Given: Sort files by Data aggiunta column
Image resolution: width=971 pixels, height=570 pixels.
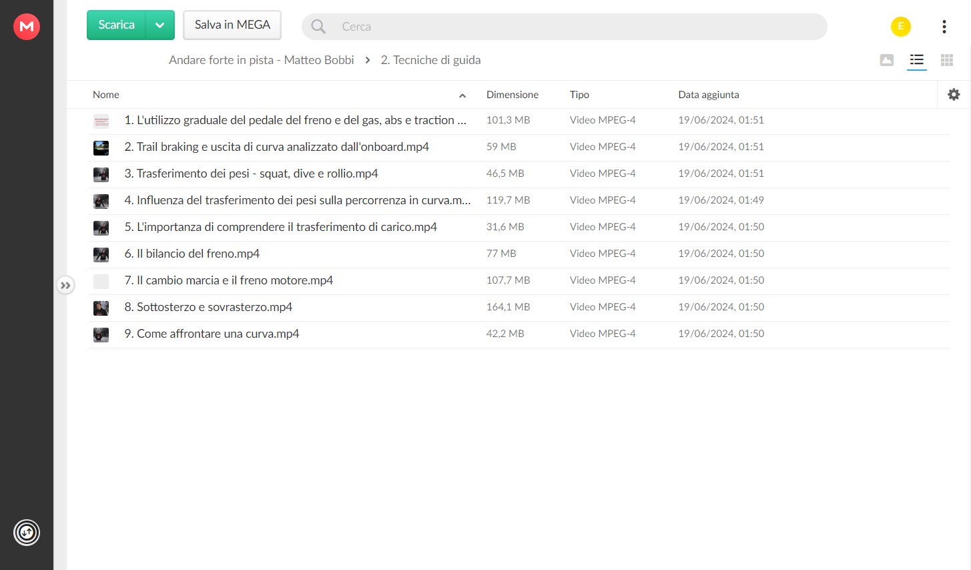Looking at the screenshot, I should pyautogui.click(x=708, y=95).
